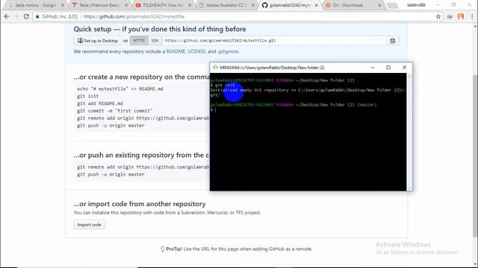Open the README link
This screenshot has height=268, width=478.
tap(176, 51)
